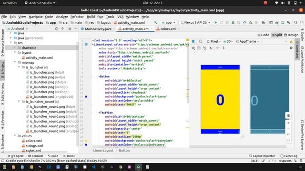Screen dimensions: 305x171
Task: Click the Button breadcrumb in editor
Action: 124,151
